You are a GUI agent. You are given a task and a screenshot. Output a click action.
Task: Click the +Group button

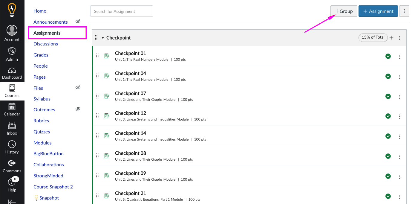coord(344,11)
